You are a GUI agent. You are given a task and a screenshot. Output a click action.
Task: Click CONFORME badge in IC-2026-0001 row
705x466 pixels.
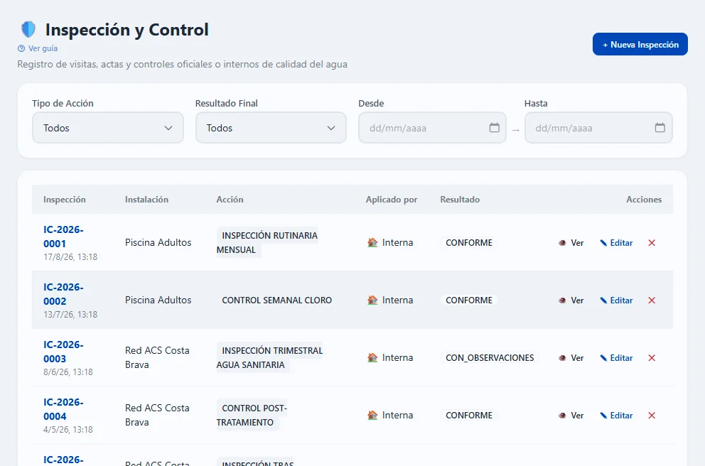[x=469, y=243]
